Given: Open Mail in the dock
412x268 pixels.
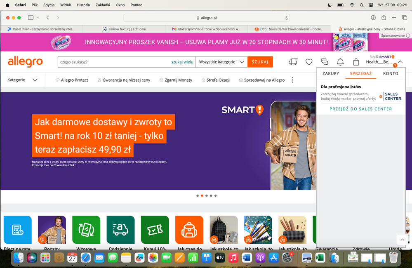Looking at the screenshot, I should pos(99,258).
